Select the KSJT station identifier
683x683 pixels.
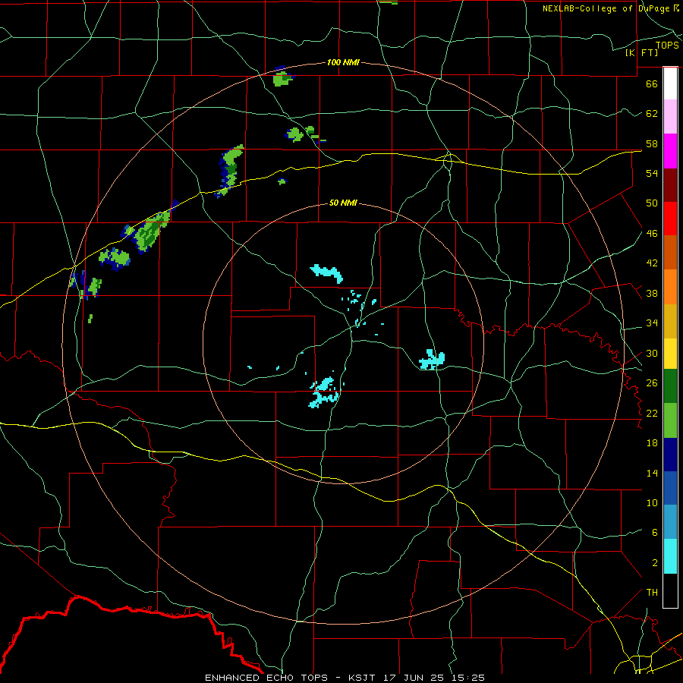coord(363,678)
